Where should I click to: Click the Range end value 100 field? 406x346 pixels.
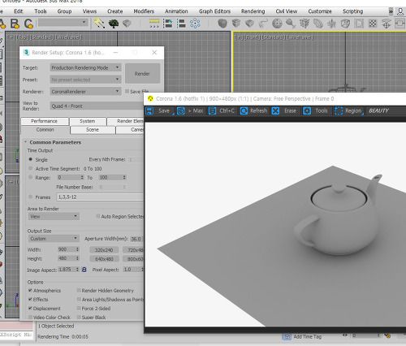[x=110, y=177]
